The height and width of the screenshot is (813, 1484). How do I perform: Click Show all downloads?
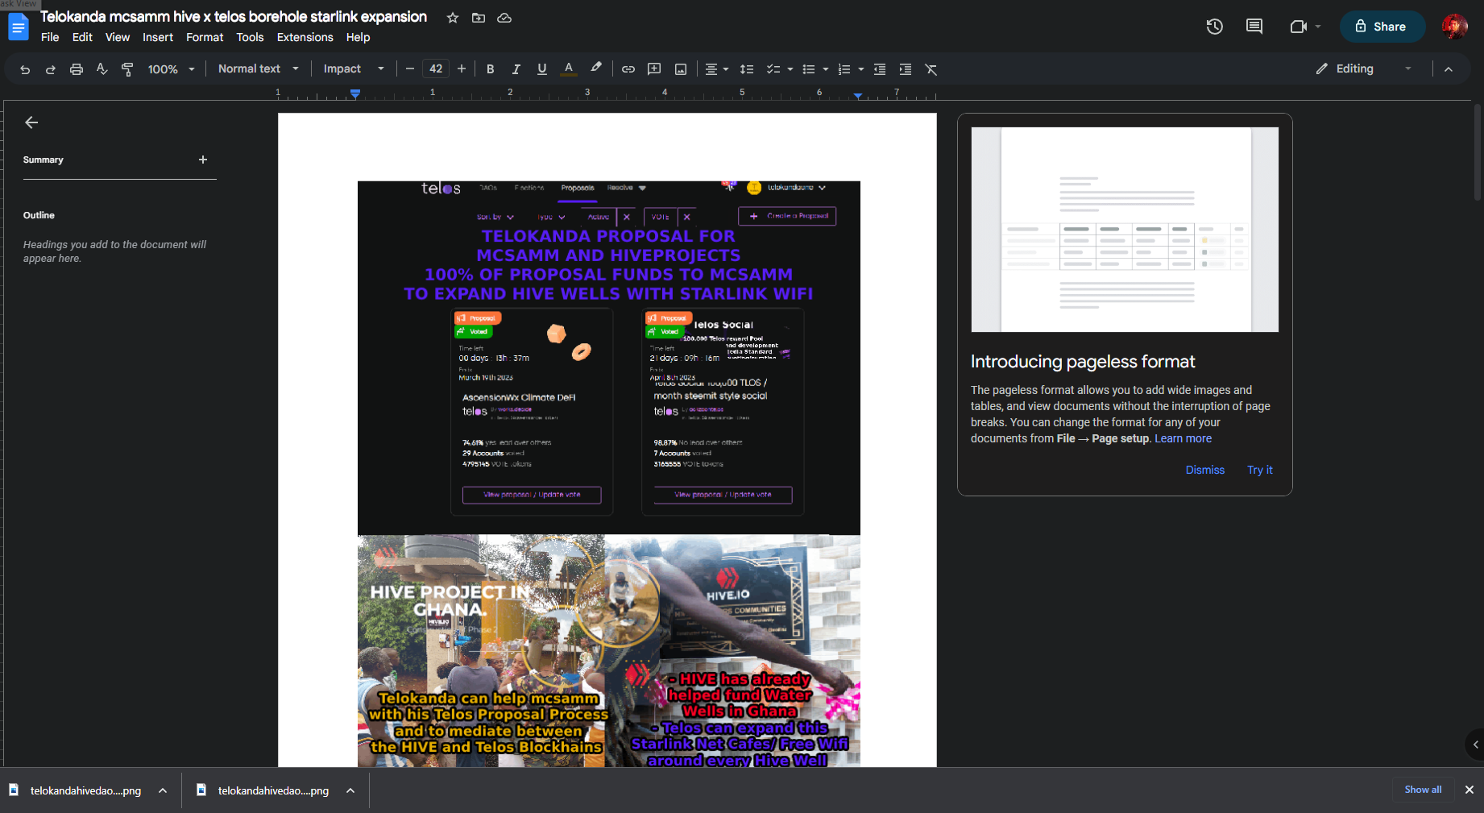pyautogui.click(x=1423, y=790)
